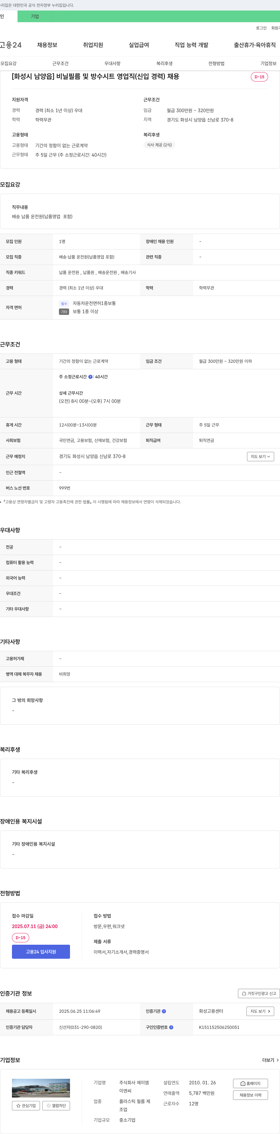Add company with 관심기업 star button

coord(26,1105)
